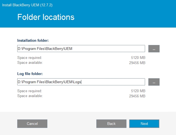
Task: Click the word 'Logs' in log path
Action: tap(77, 82)
